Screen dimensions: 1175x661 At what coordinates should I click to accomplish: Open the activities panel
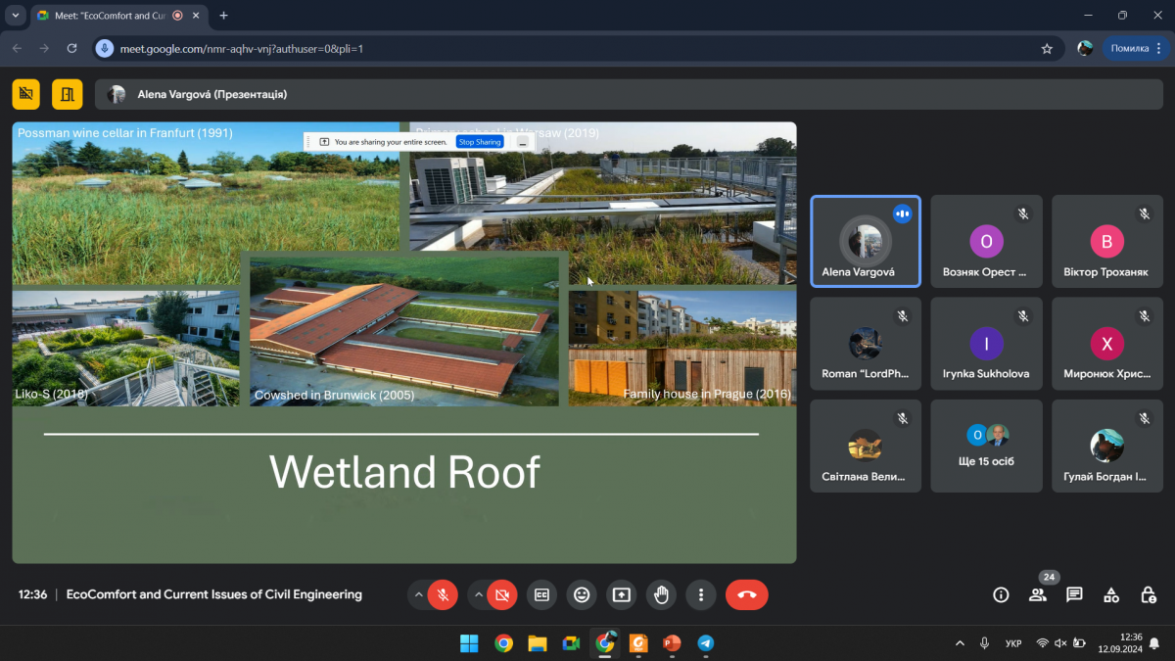(x=1111, y=594)
